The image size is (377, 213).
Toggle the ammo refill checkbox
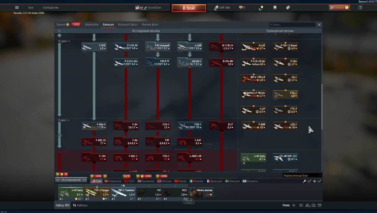click(x=319, y=181)
